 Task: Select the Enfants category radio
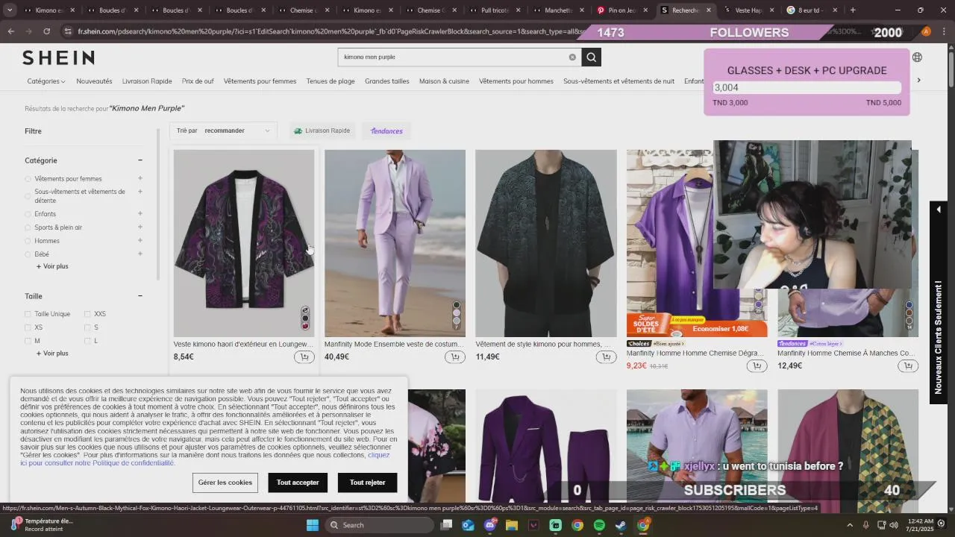click(x=28, y=214)
